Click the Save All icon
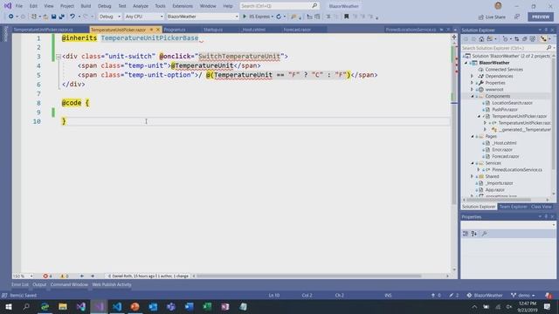The width and height of the screenshot is (559, 314). click(62, 17)
